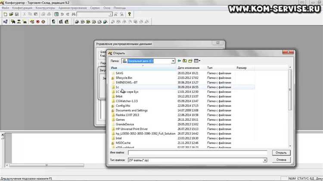Click the head-profile user icon in second toolbar

point(53,21)
